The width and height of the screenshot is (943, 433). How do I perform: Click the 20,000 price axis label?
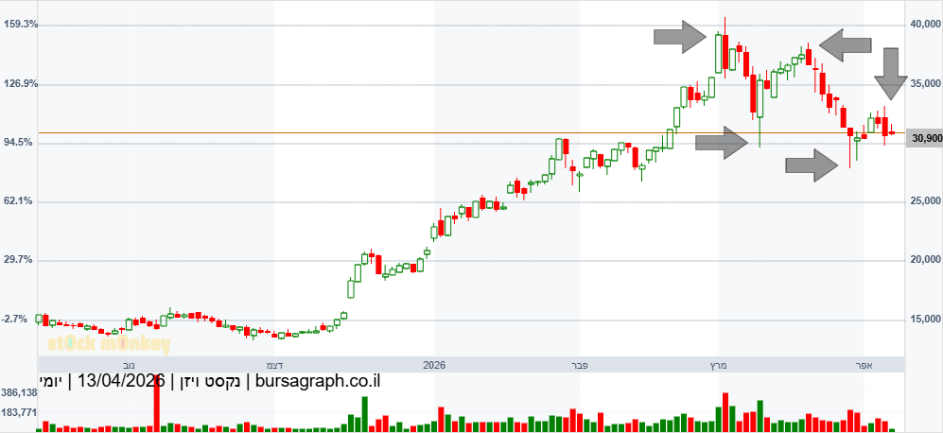(926, 260)
